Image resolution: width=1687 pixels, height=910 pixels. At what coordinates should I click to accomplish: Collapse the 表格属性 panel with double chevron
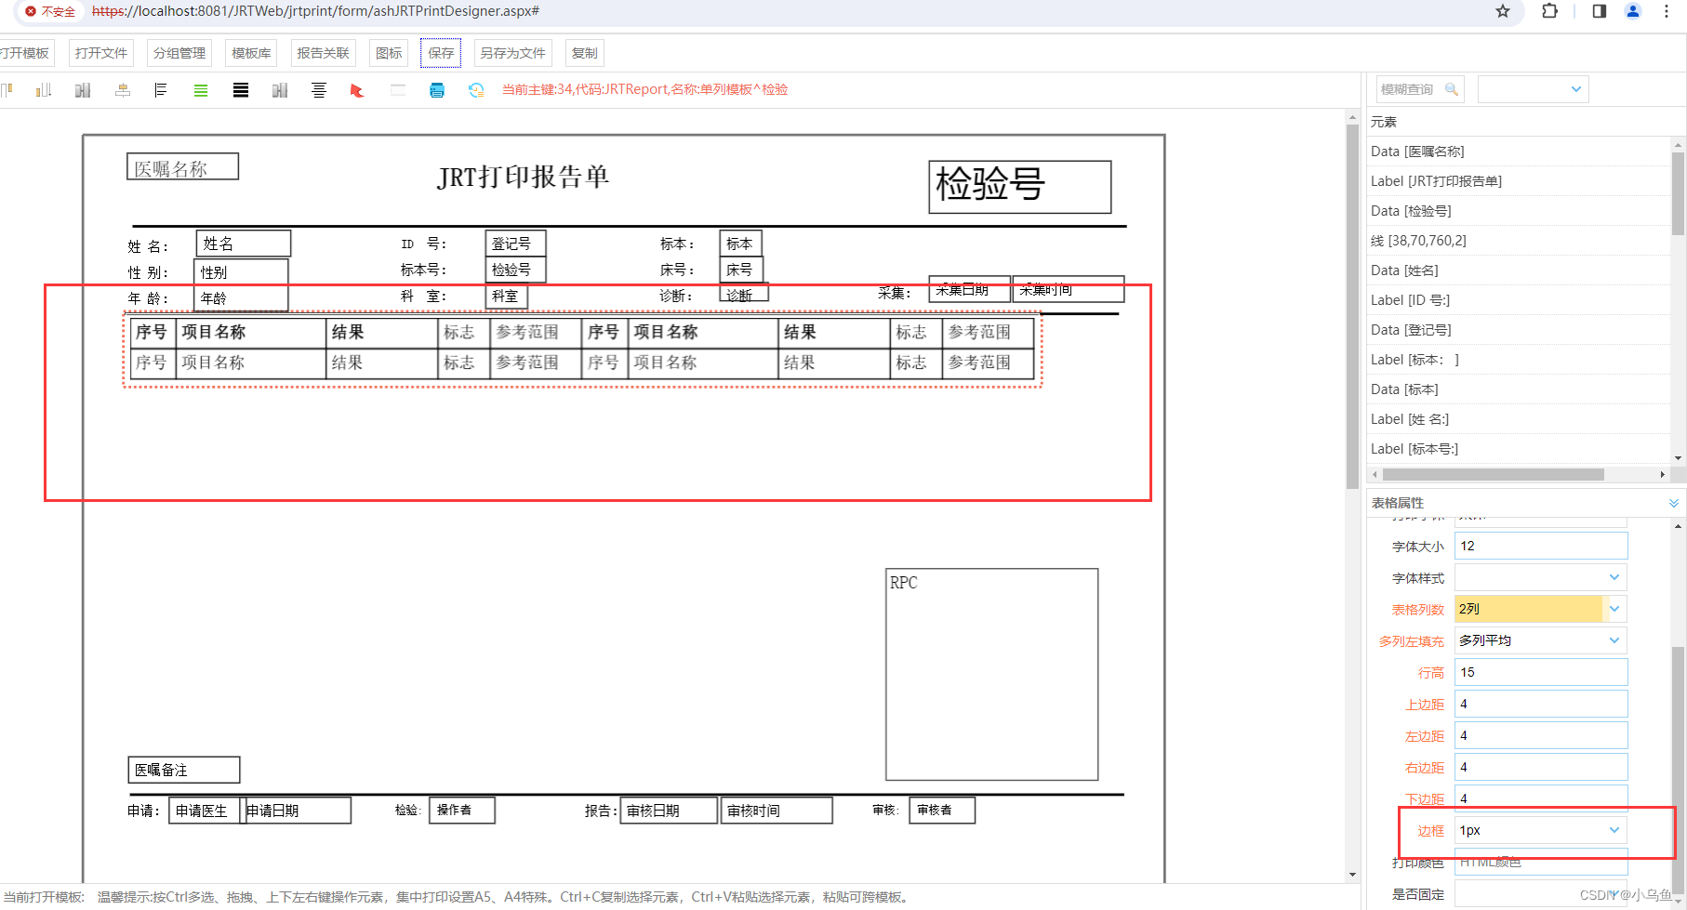click(1674, 503)
